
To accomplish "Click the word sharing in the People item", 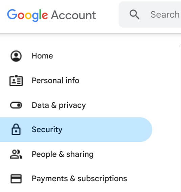I will tap(80, 154).
